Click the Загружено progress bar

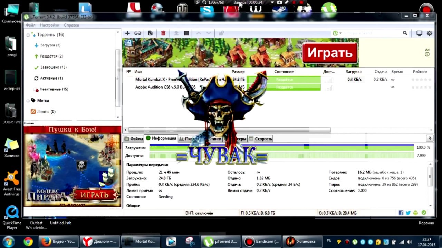[x=281, y=147]
